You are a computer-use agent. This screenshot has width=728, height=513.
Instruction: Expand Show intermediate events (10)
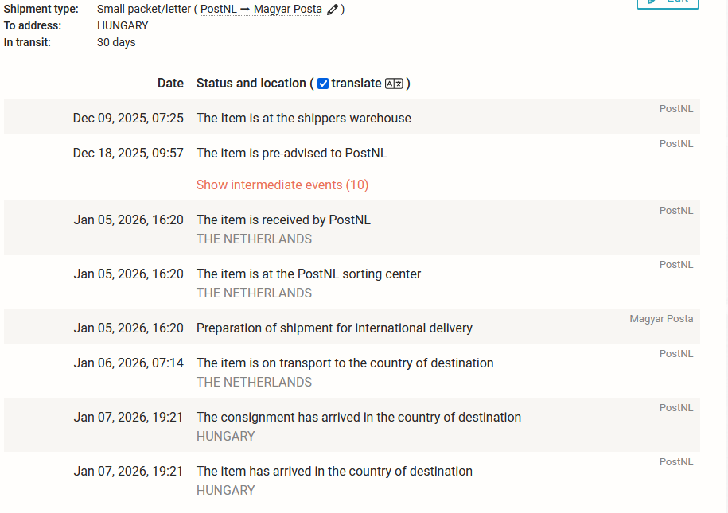[x=282, y=185]
